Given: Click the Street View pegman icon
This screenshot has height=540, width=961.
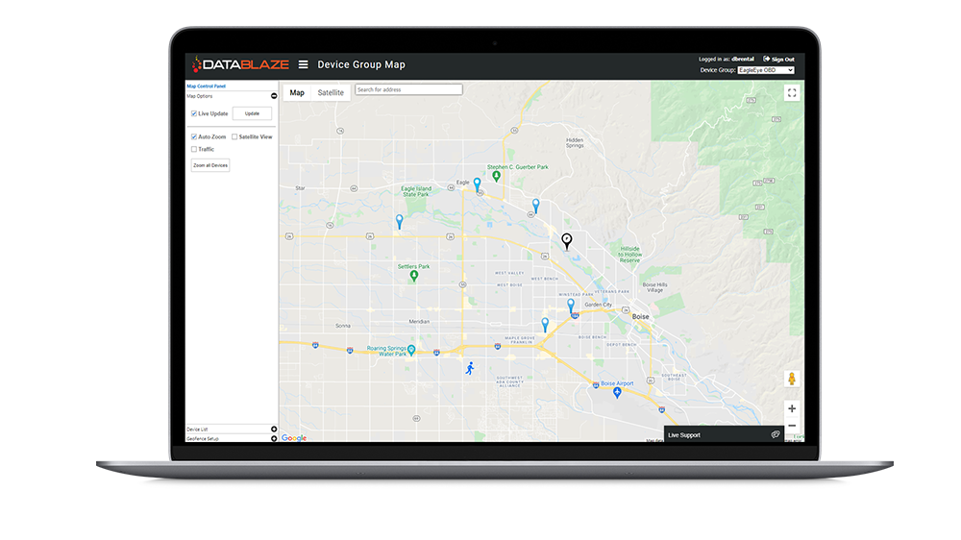Looking at the screenshot, I should coord(792,379).
